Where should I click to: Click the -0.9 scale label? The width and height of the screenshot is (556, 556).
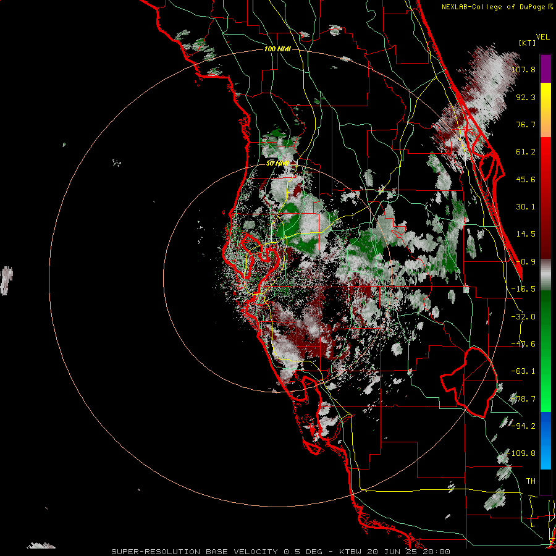point(526,262)
